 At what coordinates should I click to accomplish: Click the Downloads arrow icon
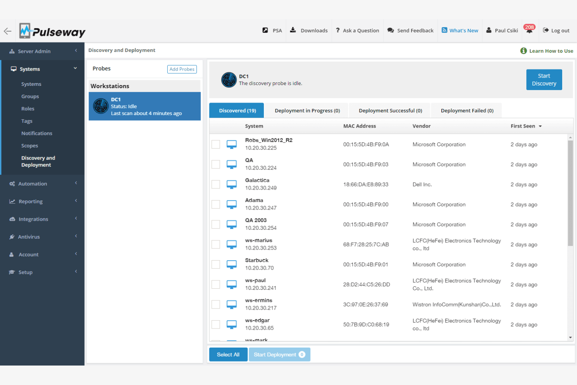pos(293,30)
